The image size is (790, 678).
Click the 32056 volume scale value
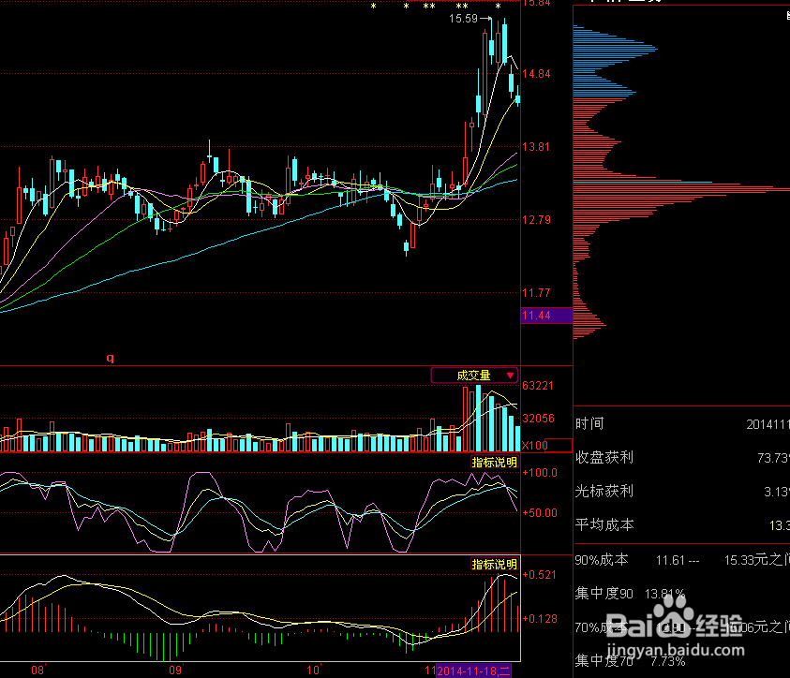click(538, 419)
